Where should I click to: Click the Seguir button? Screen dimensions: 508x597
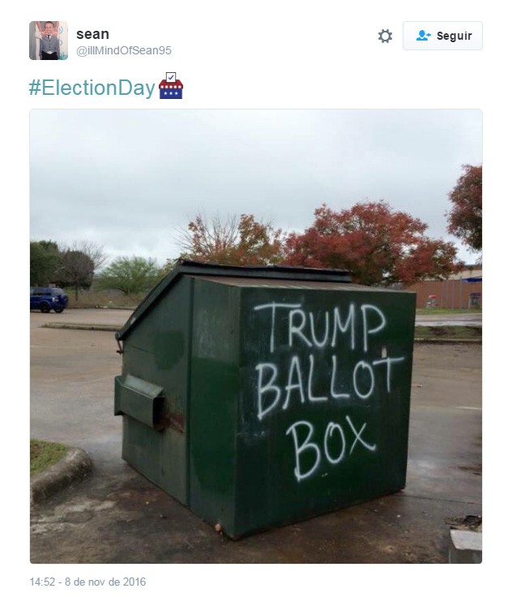[442, 36]
